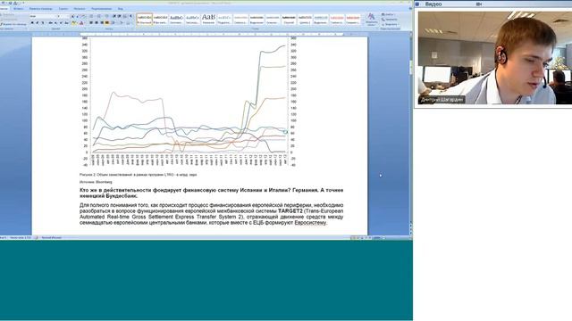Image resolution: width=572 pixels, height=321 pixels.
Task: Click the clear formatting eraser icon
Action: click(83, 16)
